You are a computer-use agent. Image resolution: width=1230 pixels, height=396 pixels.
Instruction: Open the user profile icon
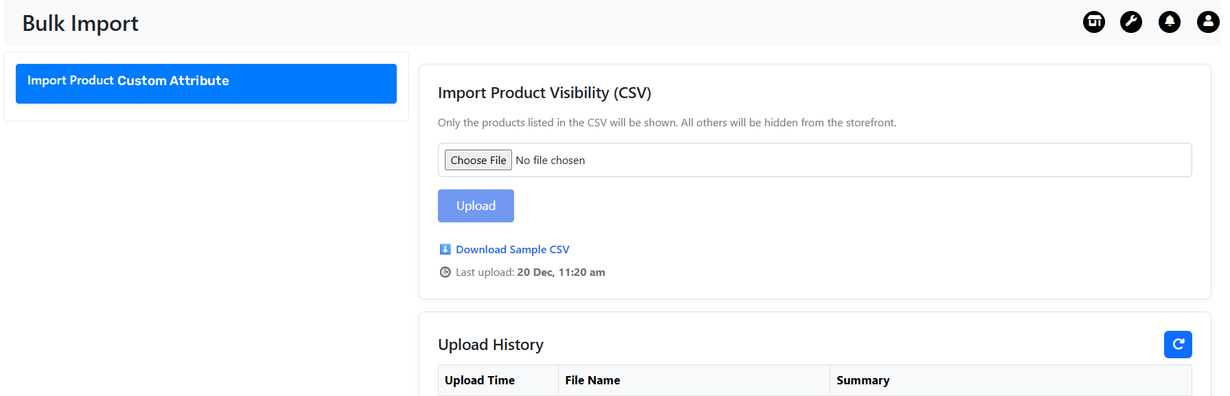(1208, 22)
